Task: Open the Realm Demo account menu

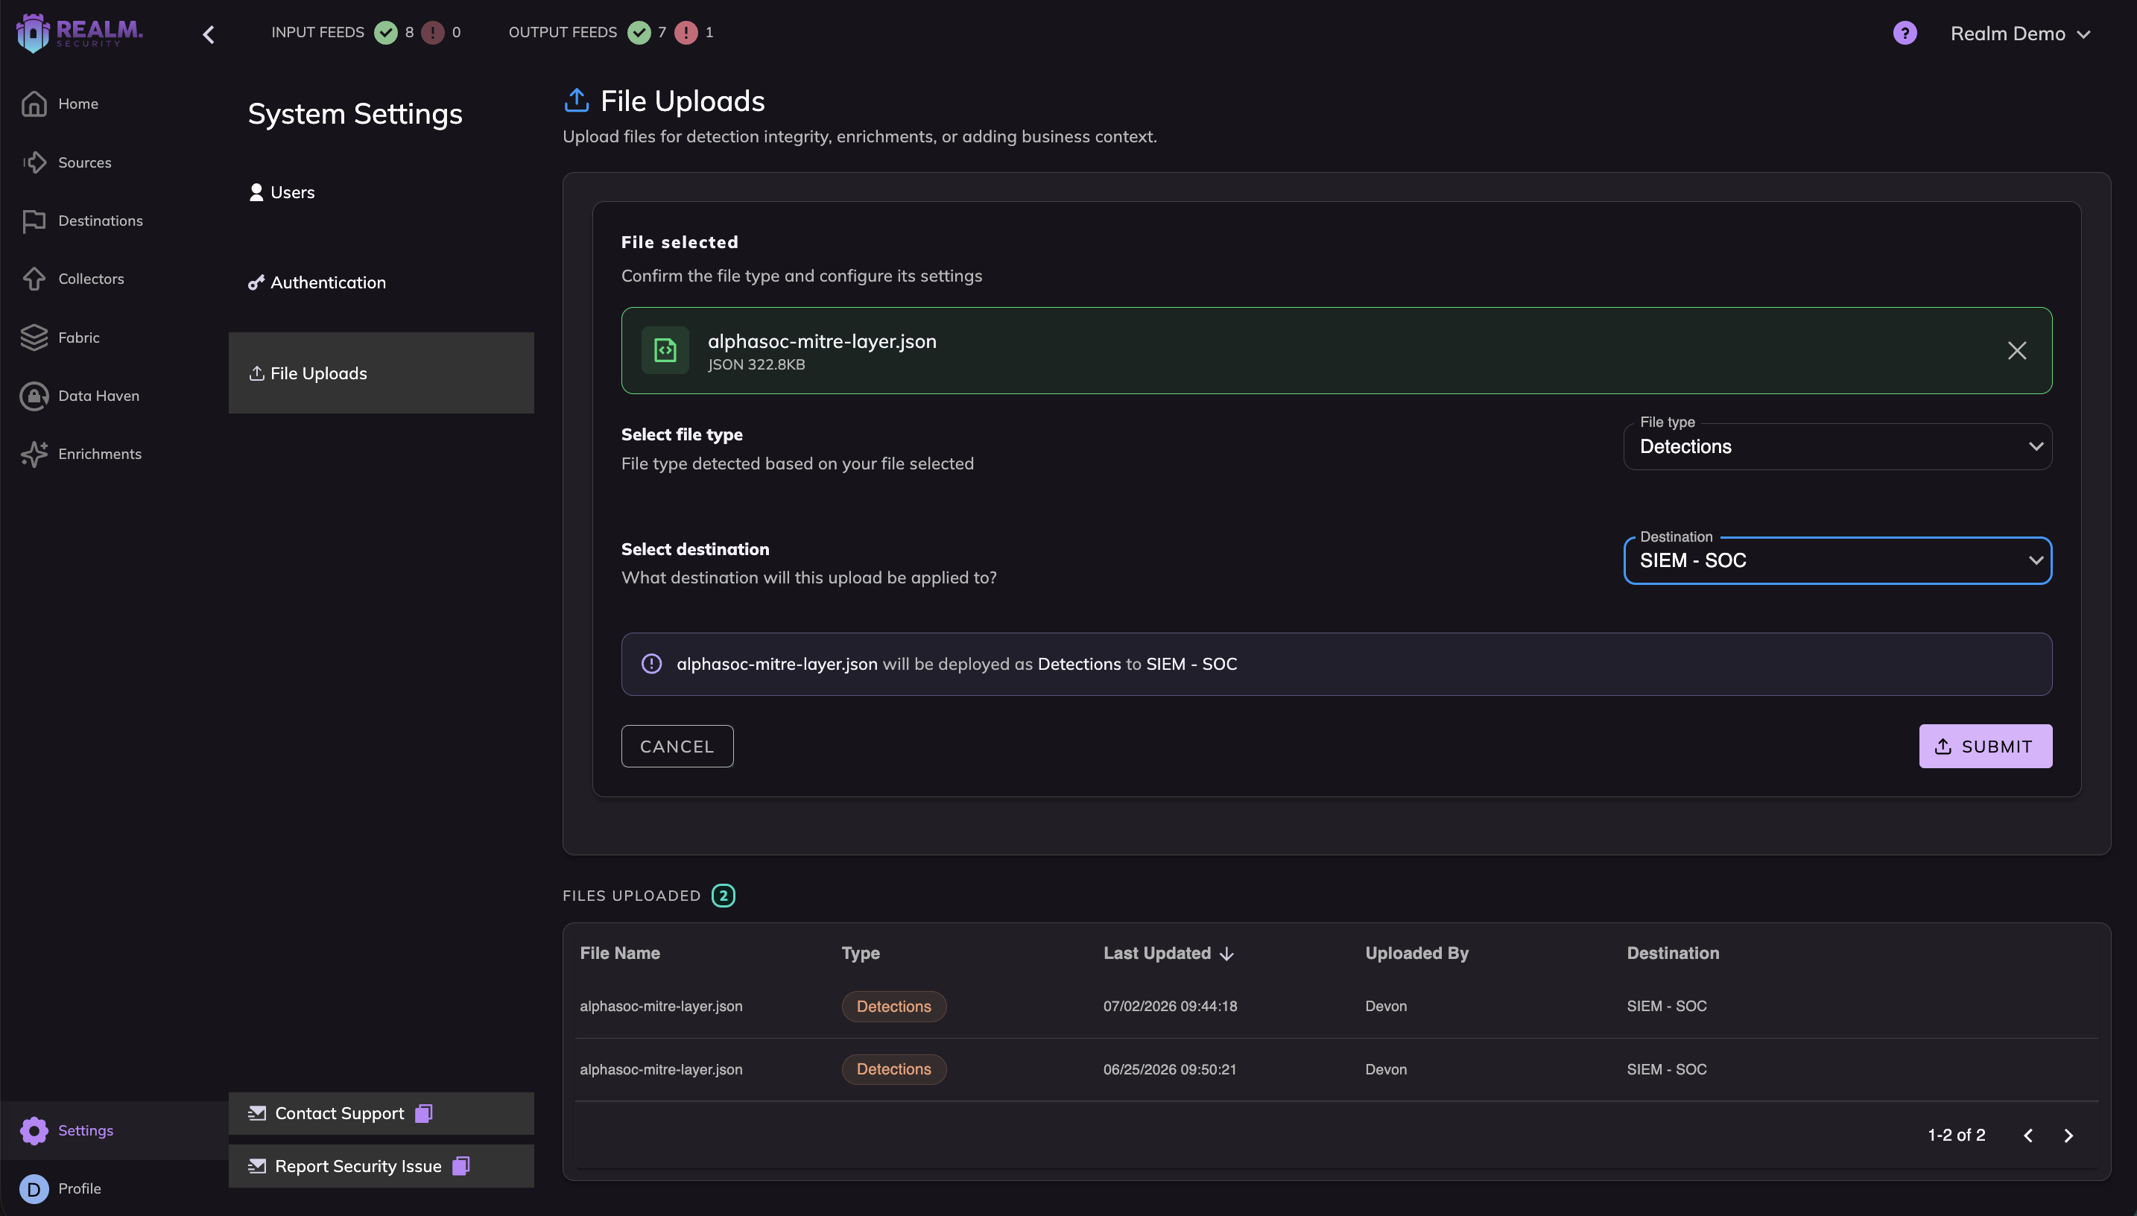Action: coord(2020,34)
